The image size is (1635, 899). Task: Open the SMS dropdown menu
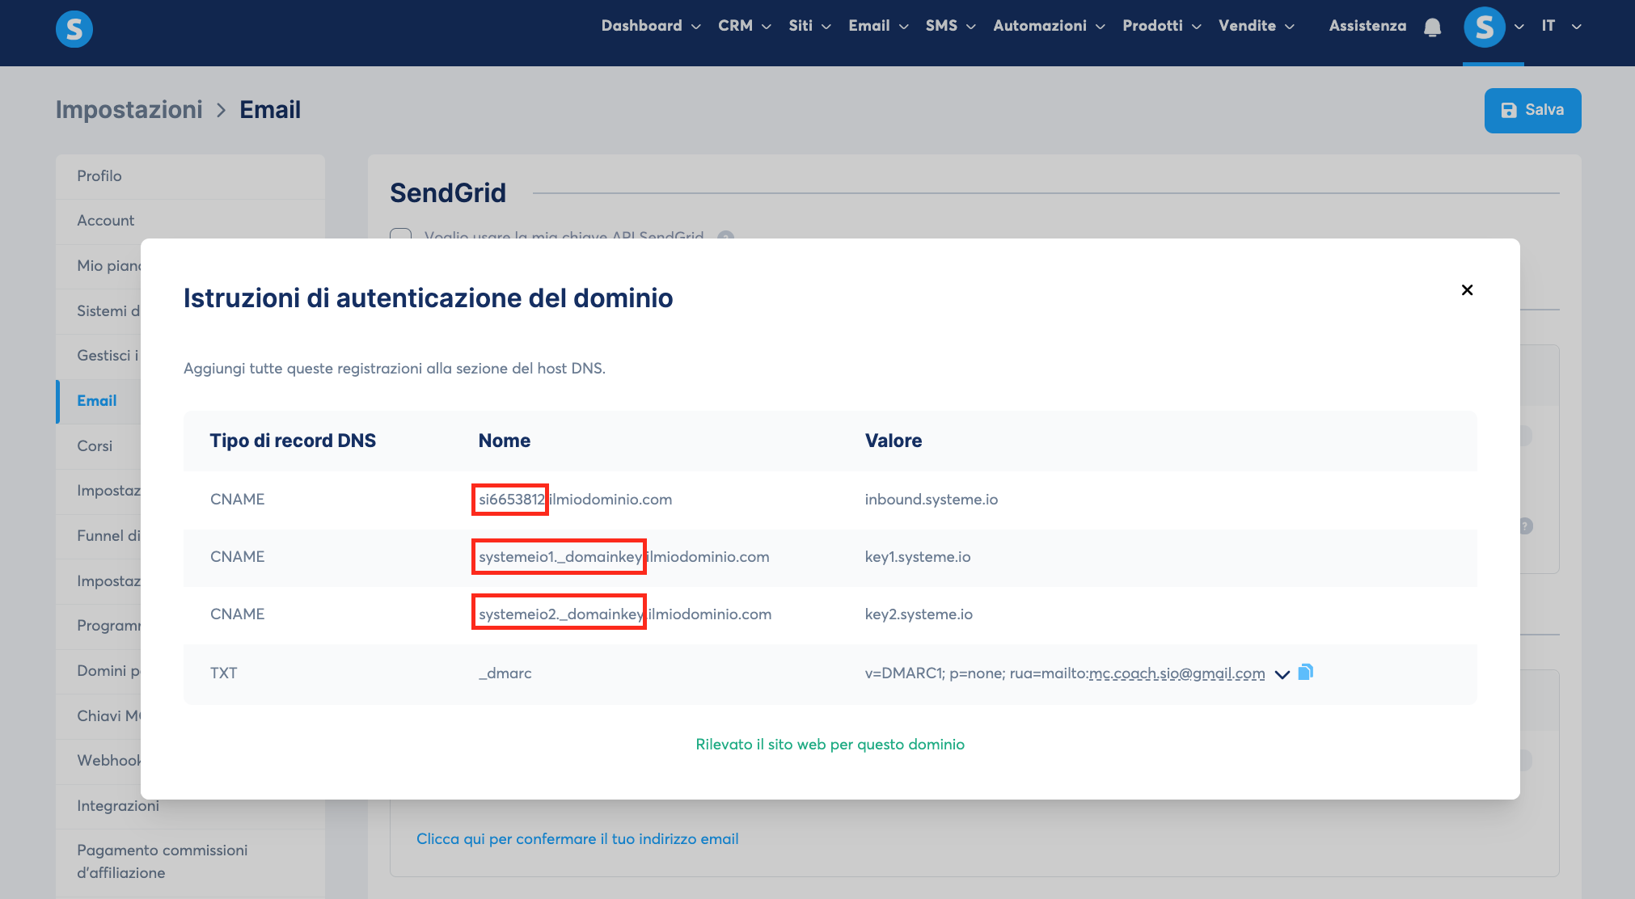[x=951, y=26]
